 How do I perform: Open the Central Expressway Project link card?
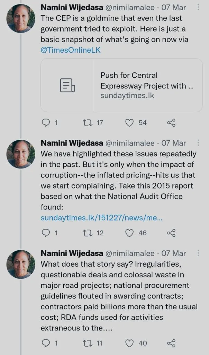[121, 85]
